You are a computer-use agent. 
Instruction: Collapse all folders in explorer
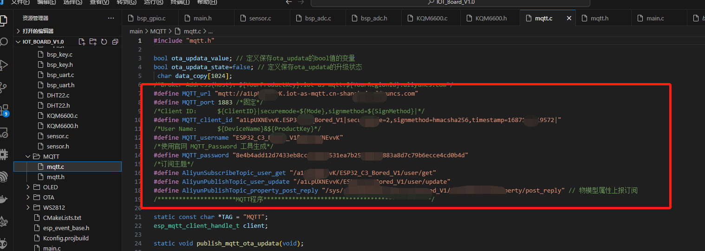coord(115,42)
